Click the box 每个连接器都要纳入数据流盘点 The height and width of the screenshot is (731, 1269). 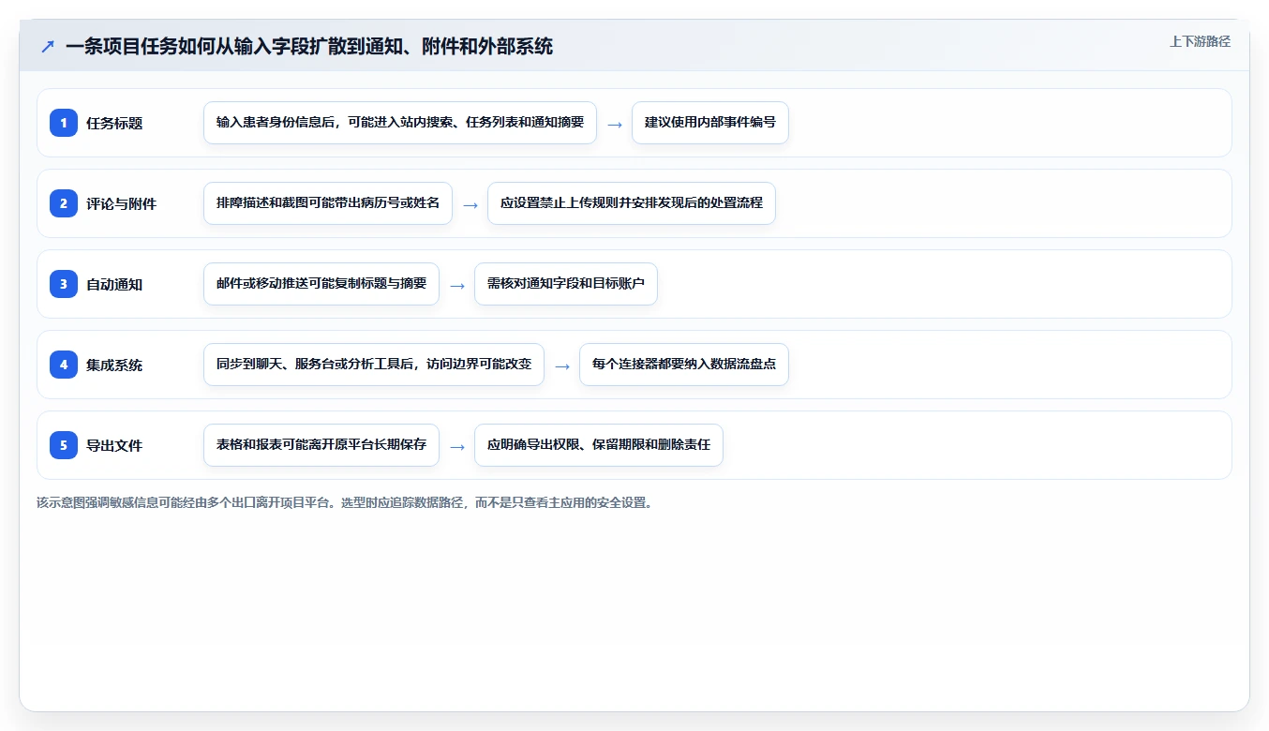684,365
